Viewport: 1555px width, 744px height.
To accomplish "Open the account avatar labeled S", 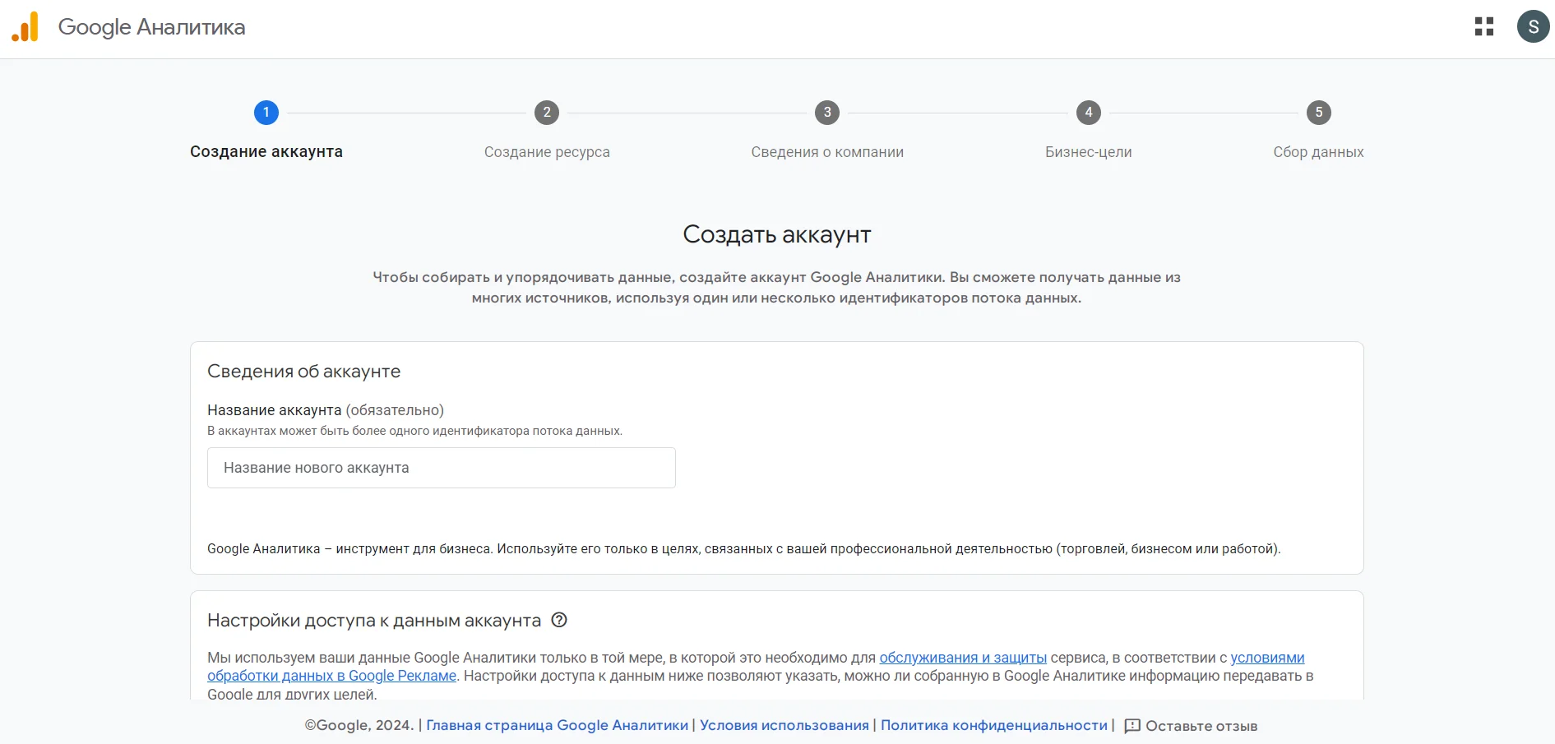I will [x=1533, y=27].
